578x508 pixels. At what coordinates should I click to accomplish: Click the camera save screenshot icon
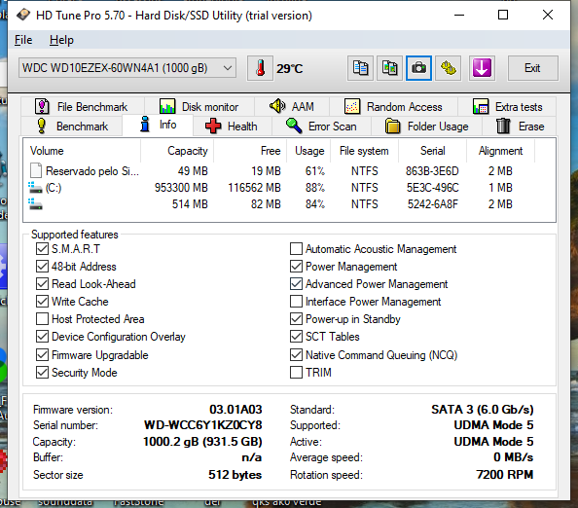click(x=418, y=68)
